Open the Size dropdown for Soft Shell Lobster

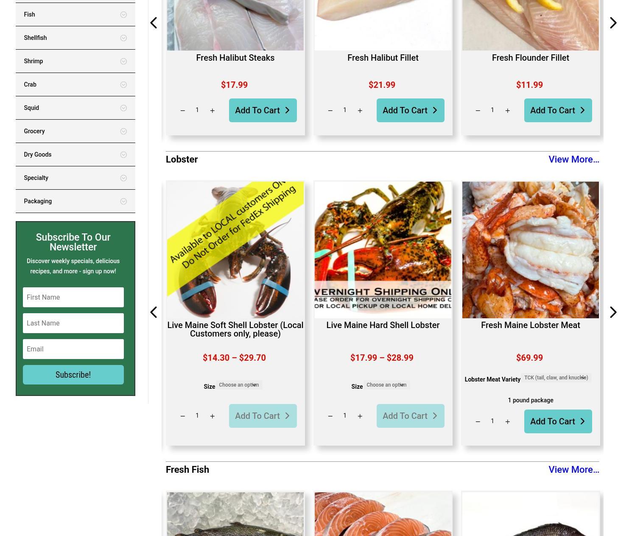[x=239, y=385]
